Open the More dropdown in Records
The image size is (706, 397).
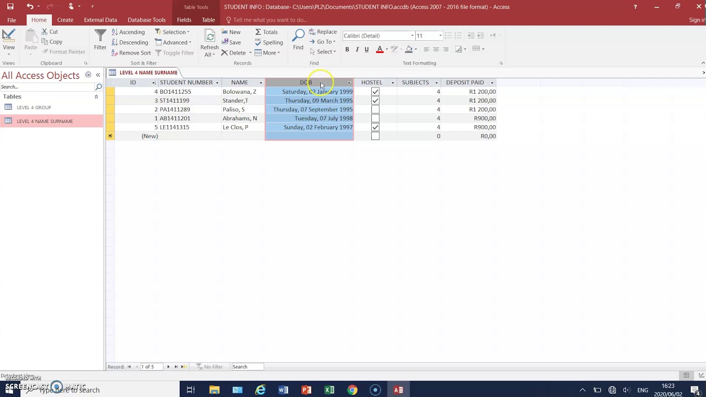[268, 53]
